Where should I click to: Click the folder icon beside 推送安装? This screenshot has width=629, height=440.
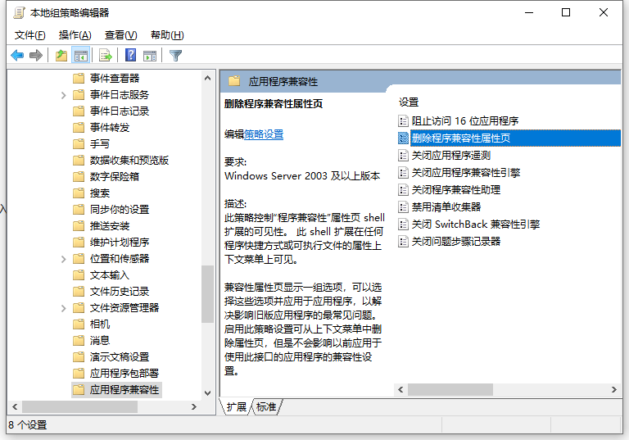(79, 225)
